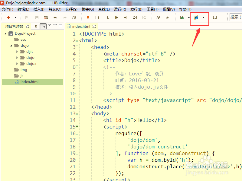This screenshot has width=242, height=181.
Task: Toggle link with editor button
Action: click(x=43, y=26)
